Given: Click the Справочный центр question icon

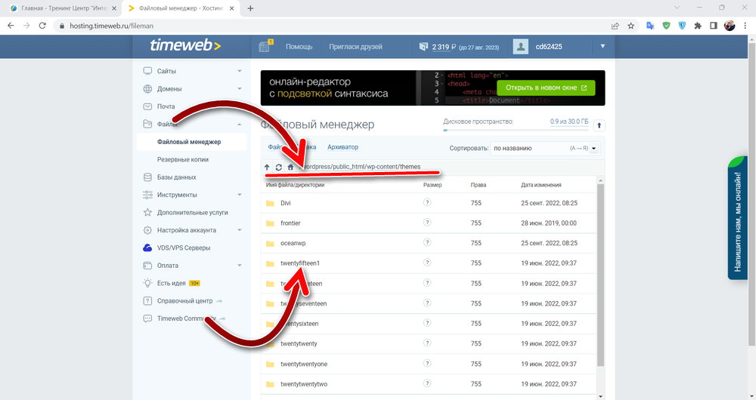Looking at the screenshot, I should point(147,301).
